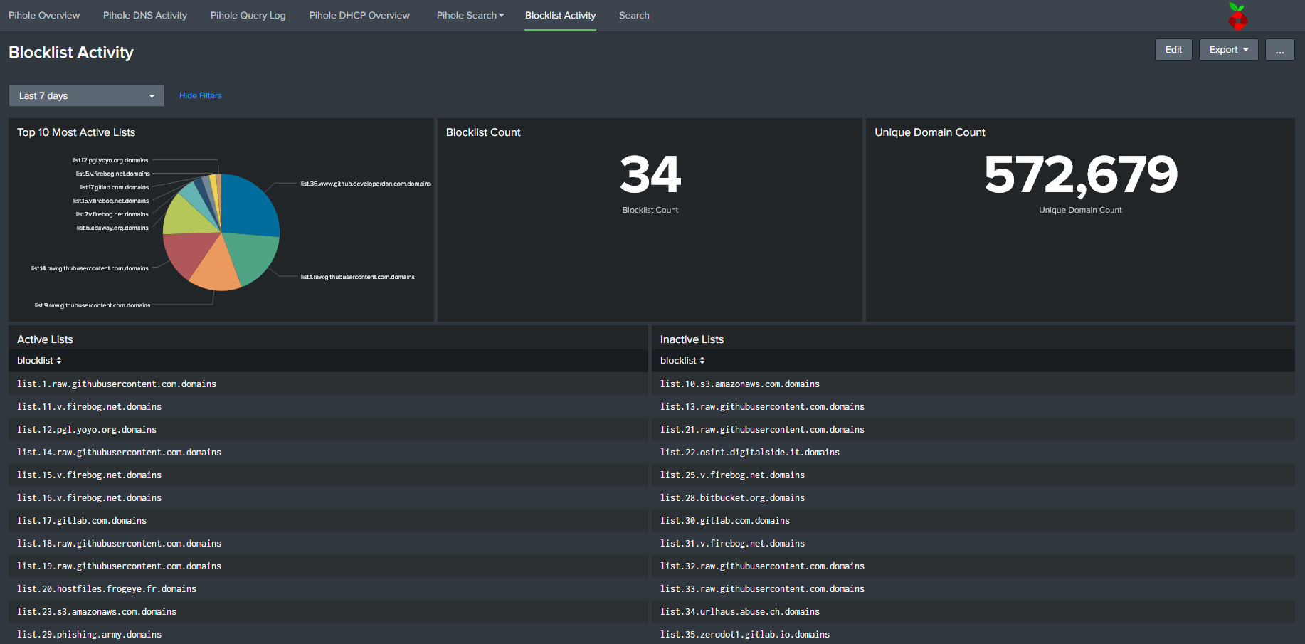Select active row list.29.phishing.army.domains
This screenshot has height=644, width=1305.
pyautogui.click(x=328, y=634)
